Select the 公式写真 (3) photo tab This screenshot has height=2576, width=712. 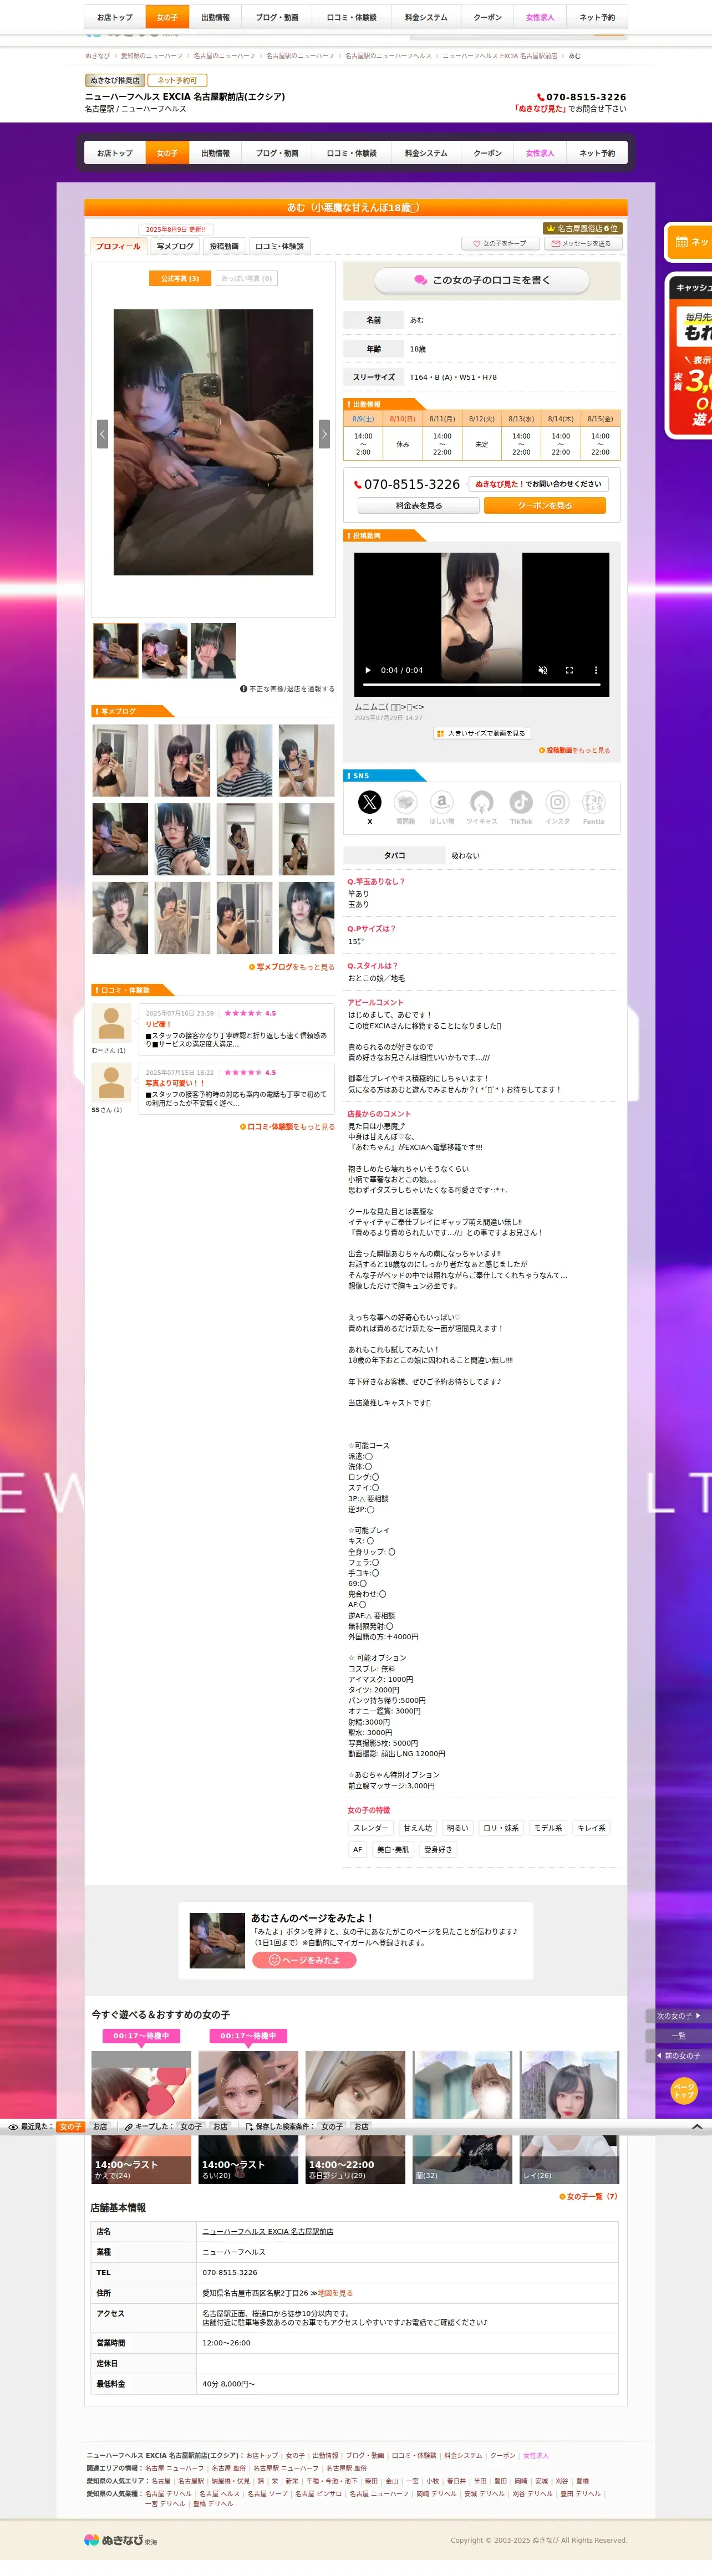[x=180, y=278]
